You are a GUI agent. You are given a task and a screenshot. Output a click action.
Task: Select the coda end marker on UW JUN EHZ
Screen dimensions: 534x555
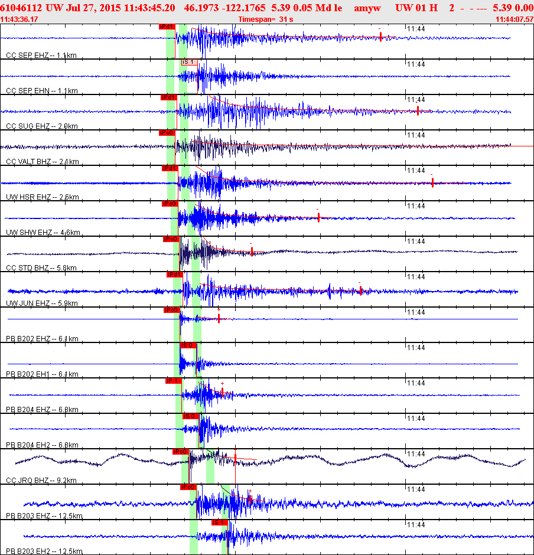click(x=360, y=289)
